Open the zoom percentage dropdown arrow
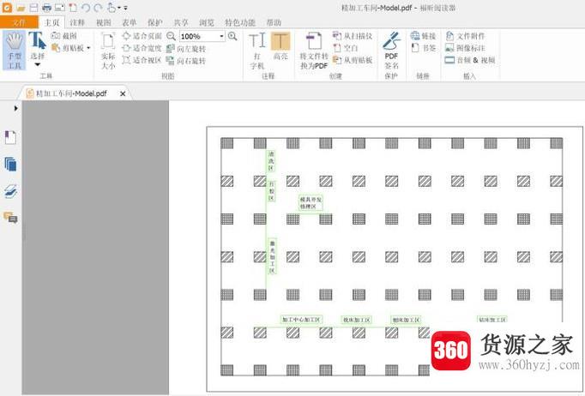This screenshot has height=396, width=585. pyautogui.click(x=221, y=36)
